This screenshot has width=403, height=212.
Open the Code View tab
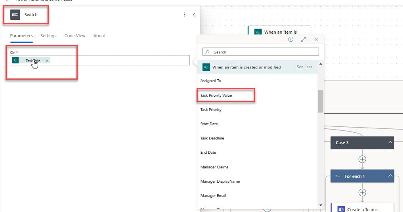pyautogui.click(x=75, y=36)
